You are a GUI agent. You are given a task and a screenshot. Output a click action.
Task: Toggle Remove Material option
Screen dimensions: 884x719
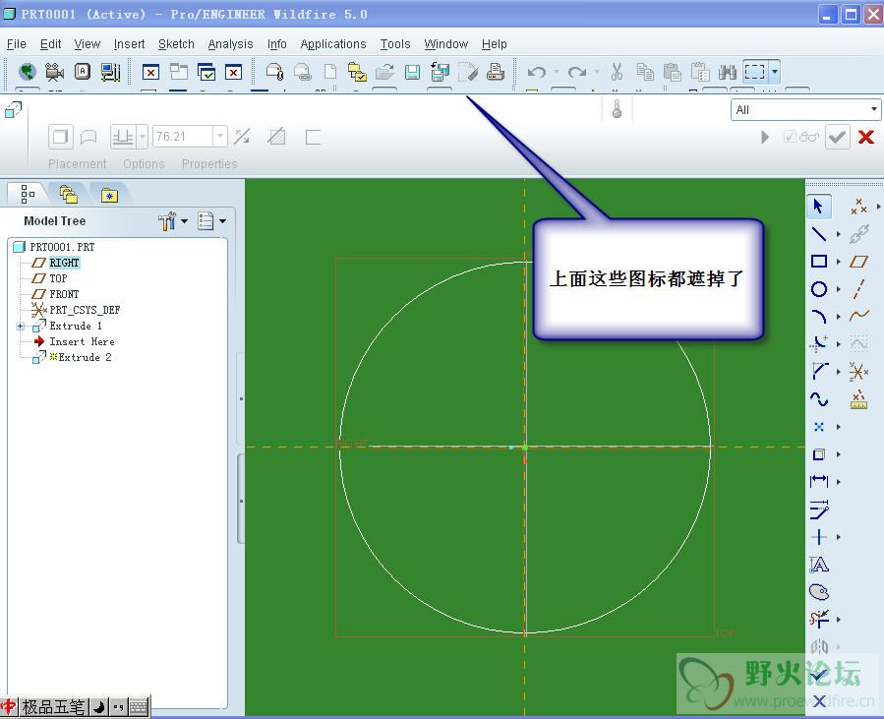pos(277,137)
